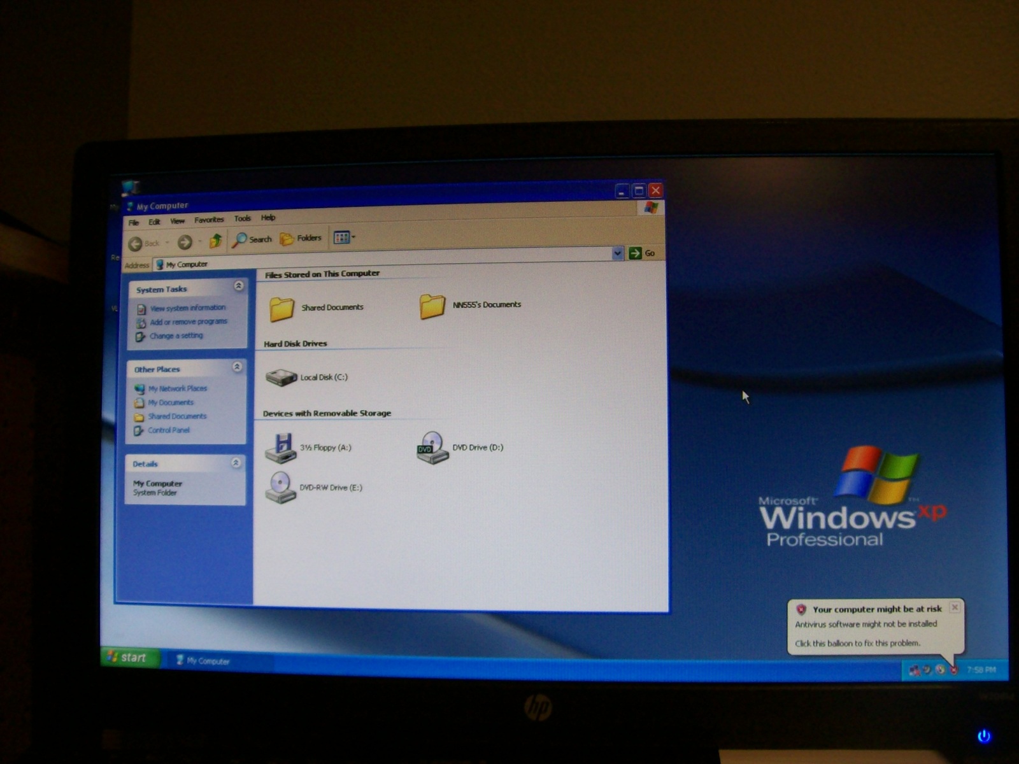Click 'Devices with Removable Storage' heading
The image size is (1019, 764).
point(327,413)
